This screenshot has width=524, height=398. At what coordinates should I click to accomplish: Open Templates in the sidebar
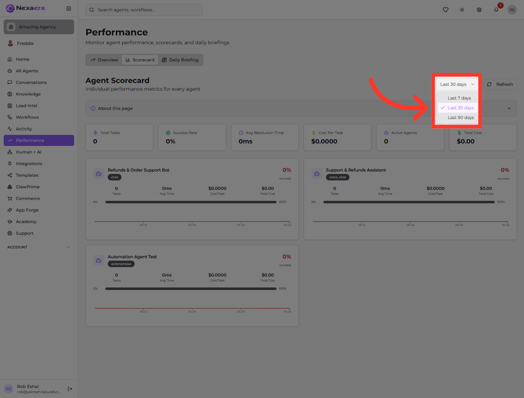[39, 175]
